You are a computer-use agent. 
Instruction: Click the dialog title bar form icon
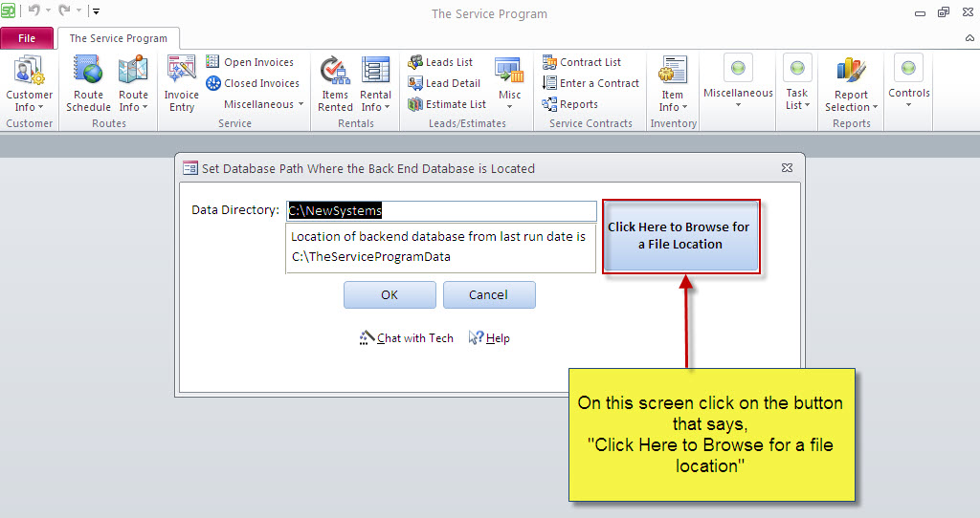(190, 168)
